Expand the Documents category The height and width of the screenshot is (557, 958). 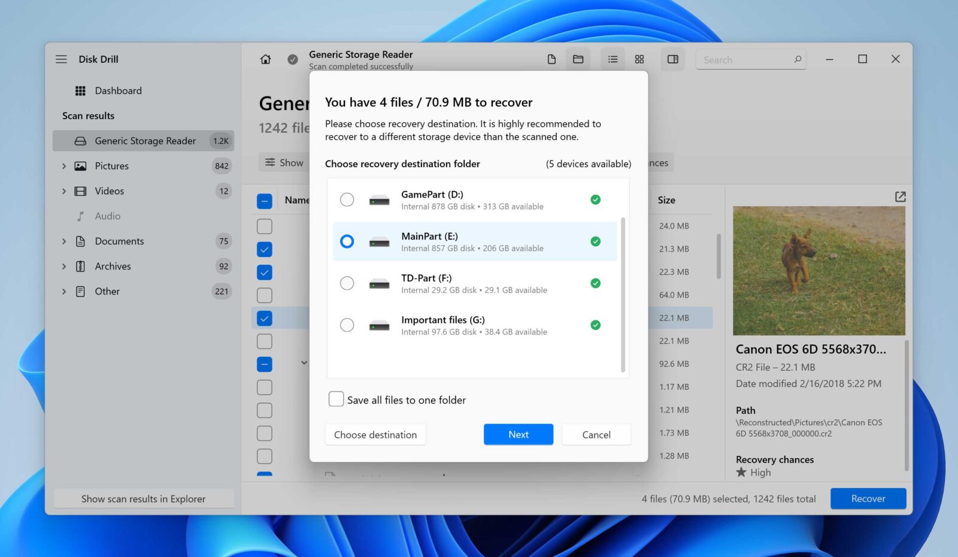pos(64,241)
